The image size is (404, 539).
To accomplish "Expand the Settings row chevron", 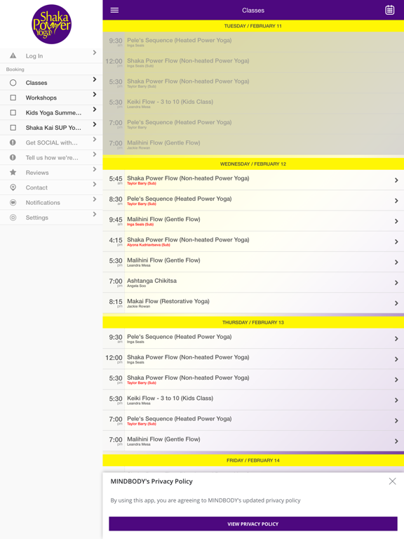I will click(x=95, y=214).
